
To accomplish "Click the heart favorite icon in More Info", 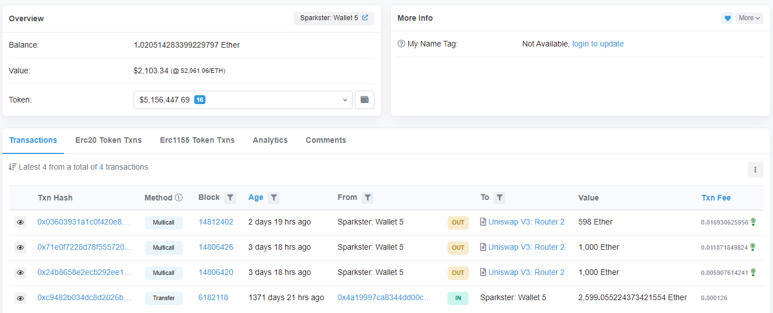I will (x=727, y=18).
